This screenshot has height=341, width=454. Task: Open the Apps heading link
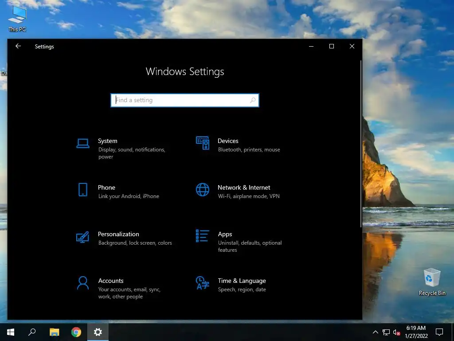point(225,234)
